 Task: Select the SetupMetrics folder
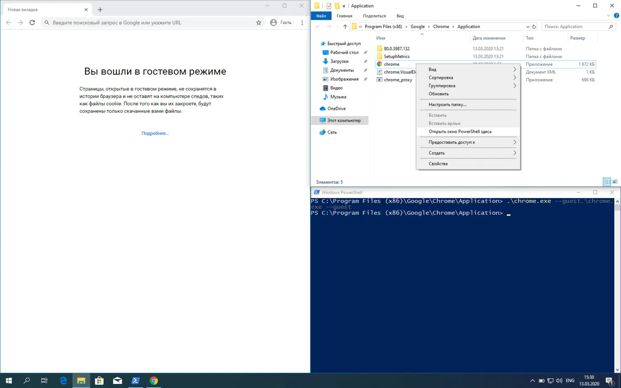click(x=396, y=56)
